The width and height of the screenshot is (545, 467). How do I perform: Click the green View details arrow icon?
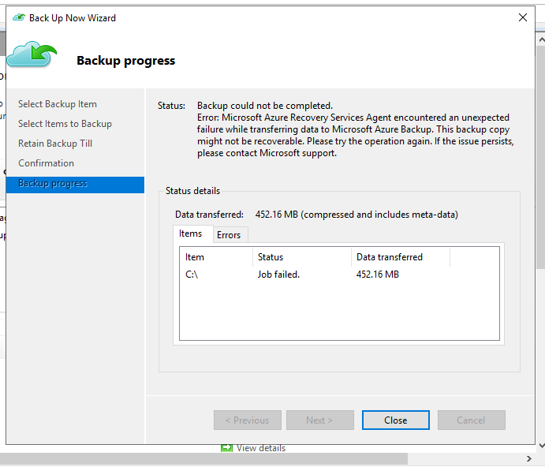click(x=226, y=448)
